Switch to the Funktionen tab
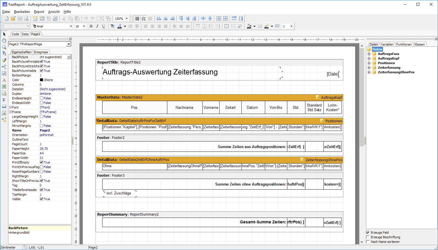The height and width of the screenshot is (250, 438). [404, 44]
